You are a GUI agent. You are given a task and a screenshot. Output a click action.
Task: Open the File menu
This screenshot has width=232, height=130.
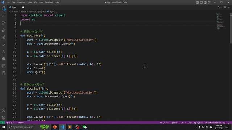8,3
